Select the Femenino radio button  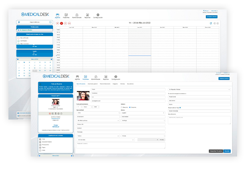coord(130,107)
